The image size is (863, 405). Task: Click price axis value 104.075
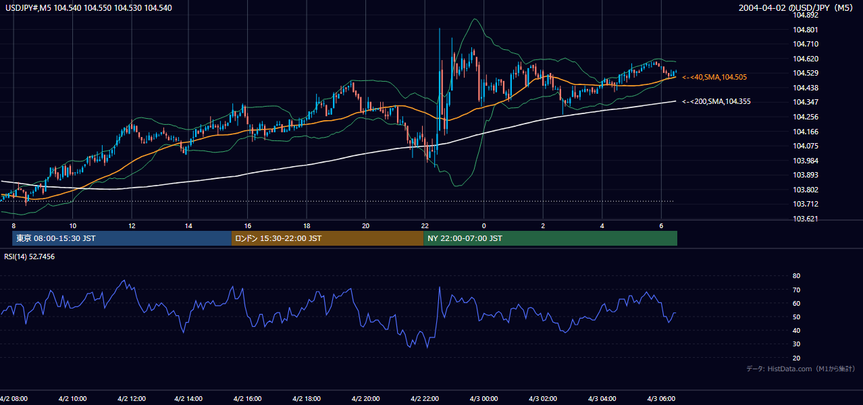click(805, 146)
